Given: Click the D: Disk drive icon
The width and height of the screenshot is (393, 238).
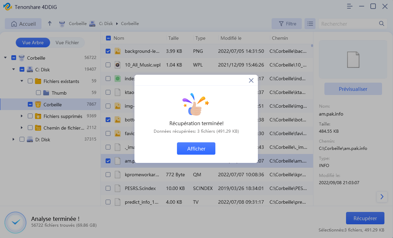Looking at the screenshot, I should click(x=30, y=139).
